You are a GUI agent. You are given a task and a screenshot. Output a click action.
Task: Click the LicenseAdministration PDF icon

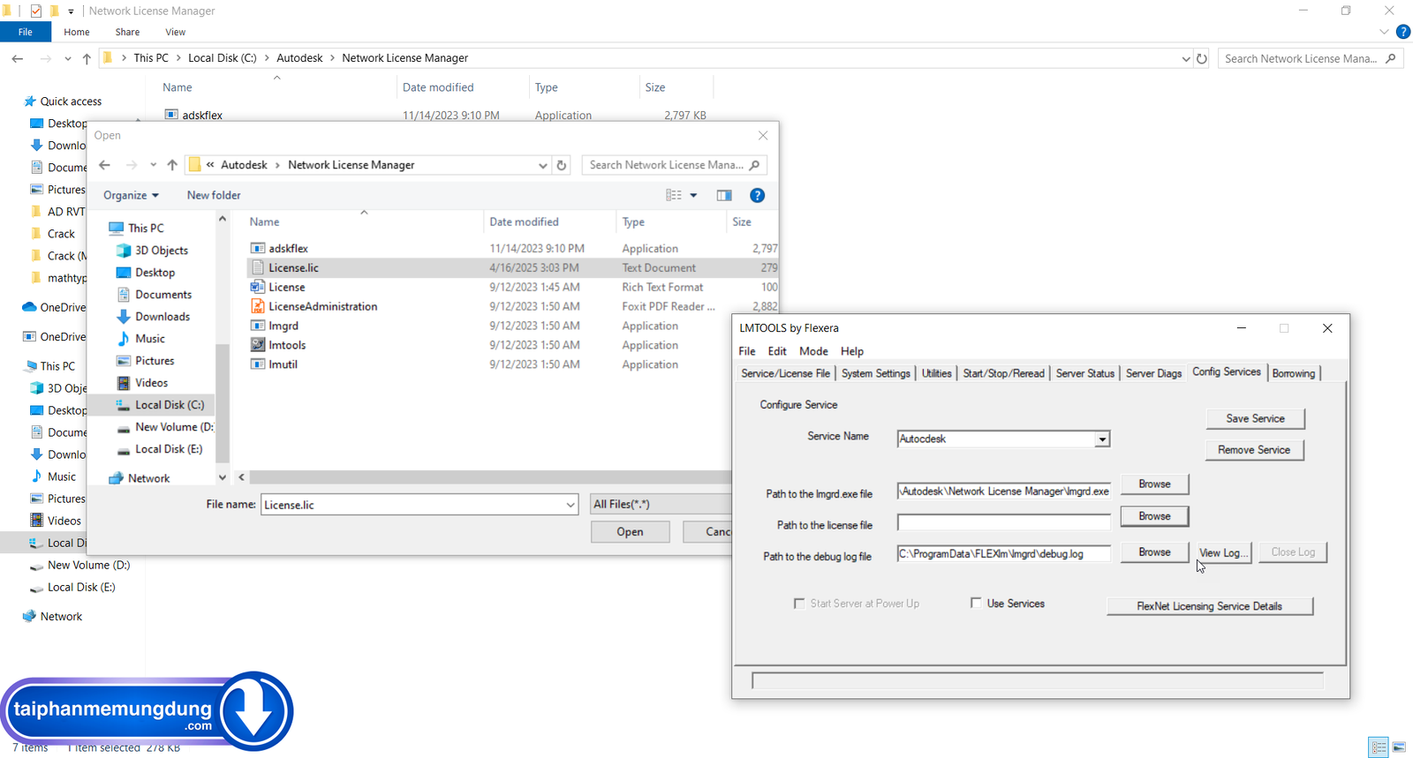tap(258, 306)
